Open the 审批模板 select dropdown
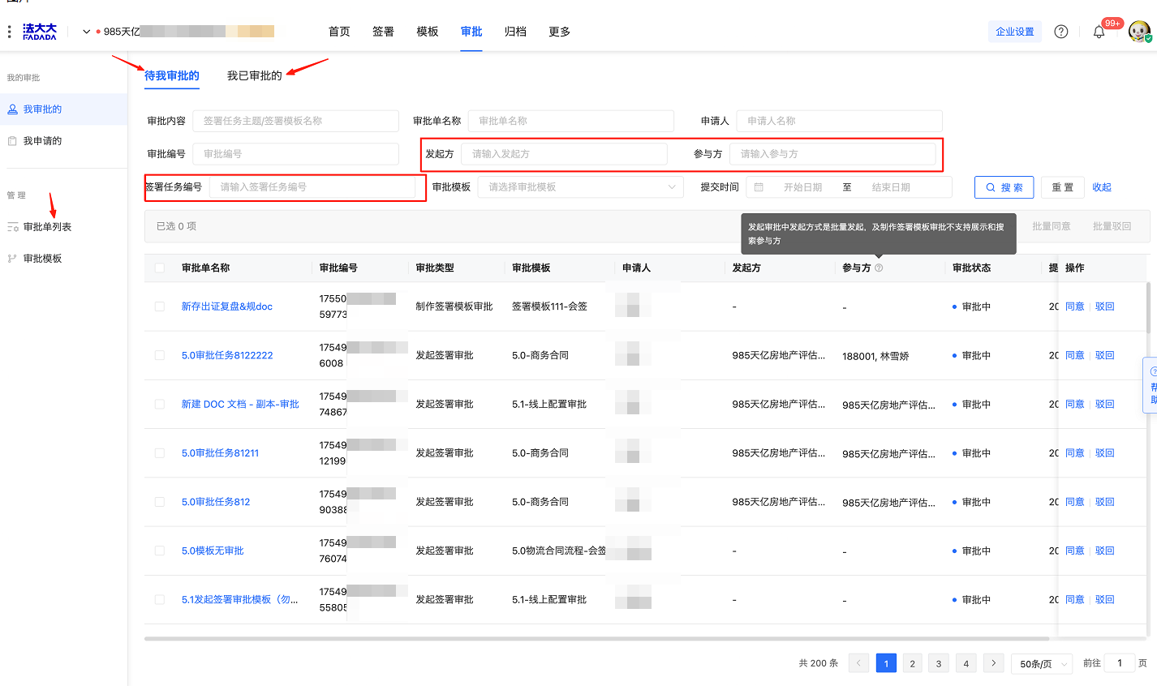This screenshot has width=1157, height=690. pos(581,187)
